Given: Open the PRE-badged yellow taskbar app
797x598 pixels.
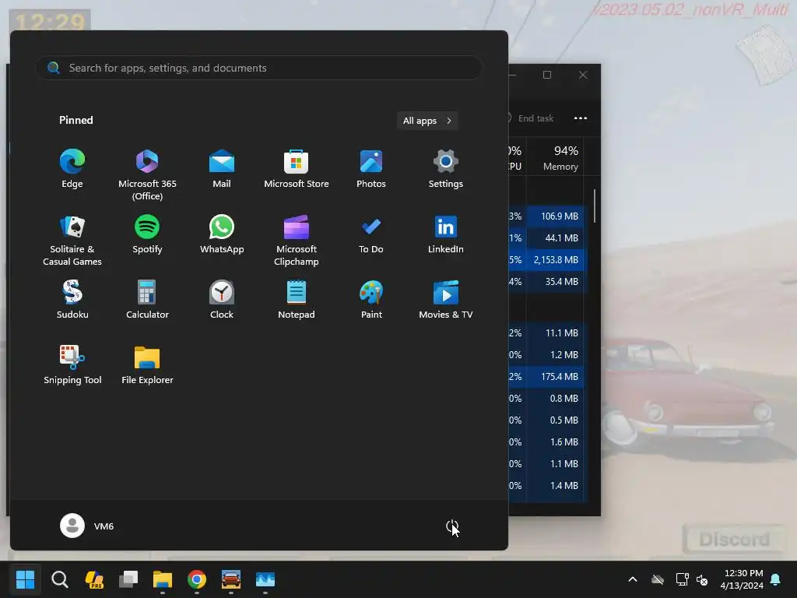Looking at the screenshot, I should pos(94,579).
